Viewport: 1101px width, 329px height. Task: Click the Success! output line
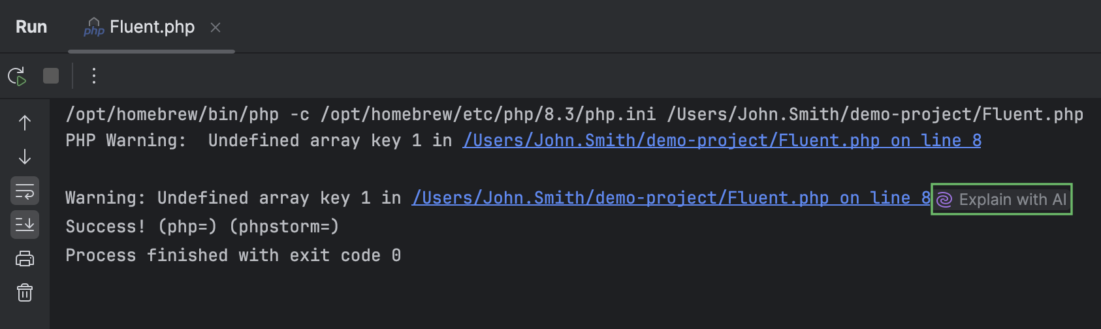202,227
